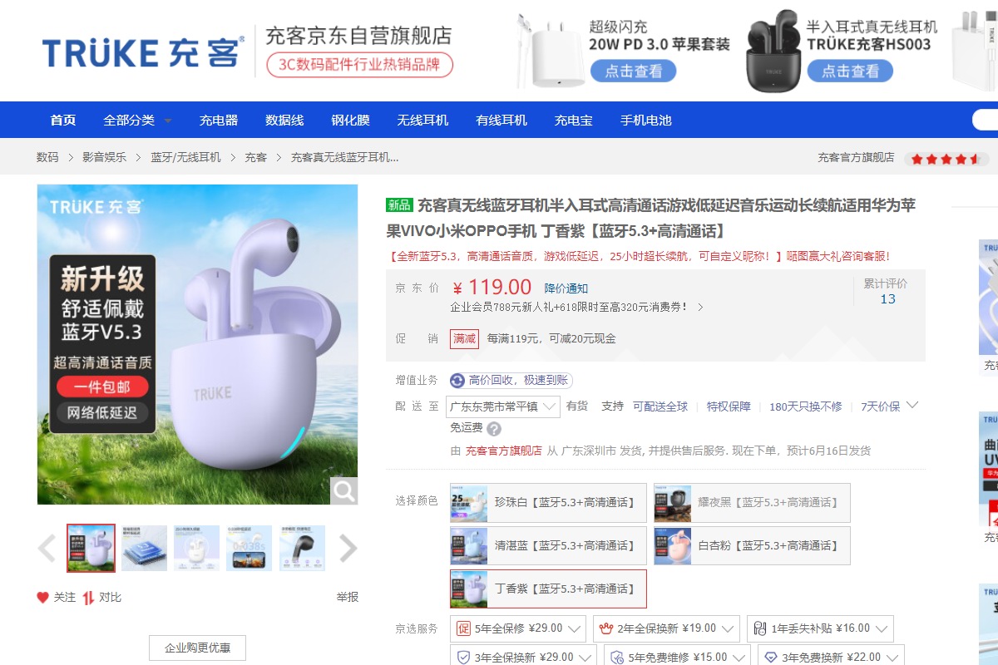Click 高价回收，极速到账 service pill
The image size is (998, 665).
pyautogui.click(x=511, y=381)
